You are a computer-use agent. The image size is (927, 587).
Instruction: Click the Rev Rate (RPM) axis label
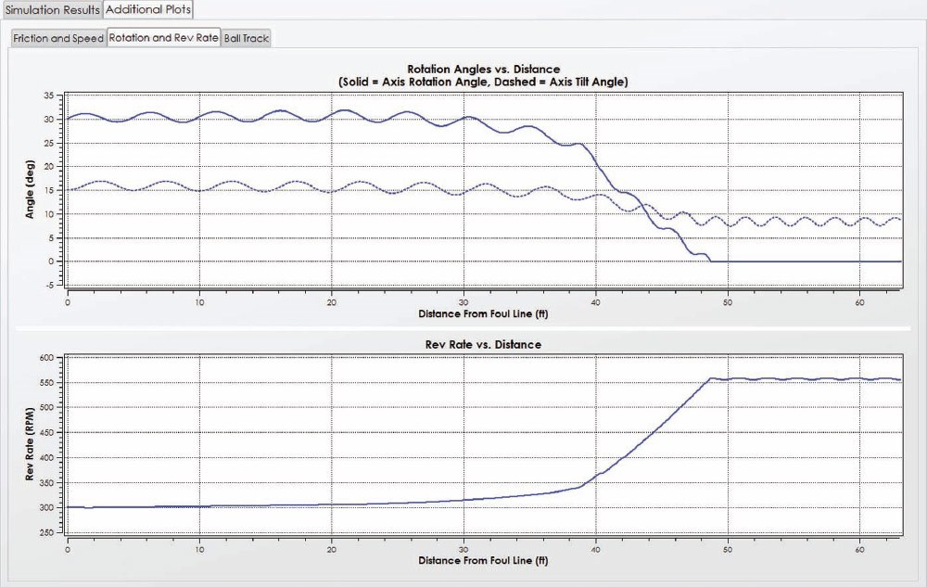click(32, 445)
